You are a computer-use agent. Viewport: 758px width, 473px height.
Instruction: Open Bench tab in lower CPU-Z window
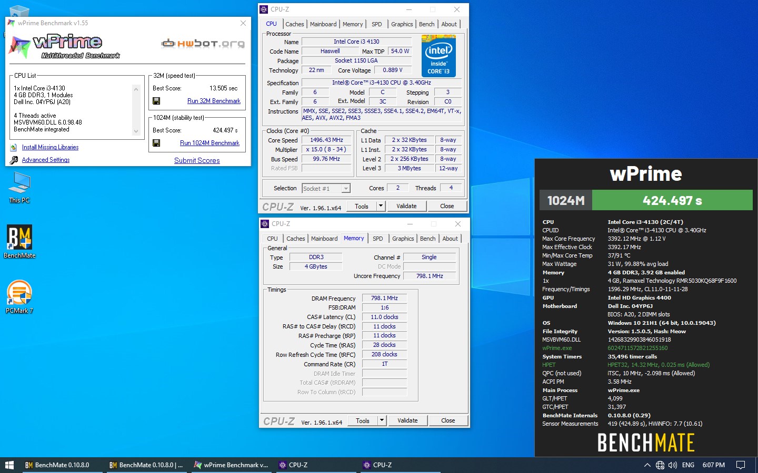pos(428,239)
